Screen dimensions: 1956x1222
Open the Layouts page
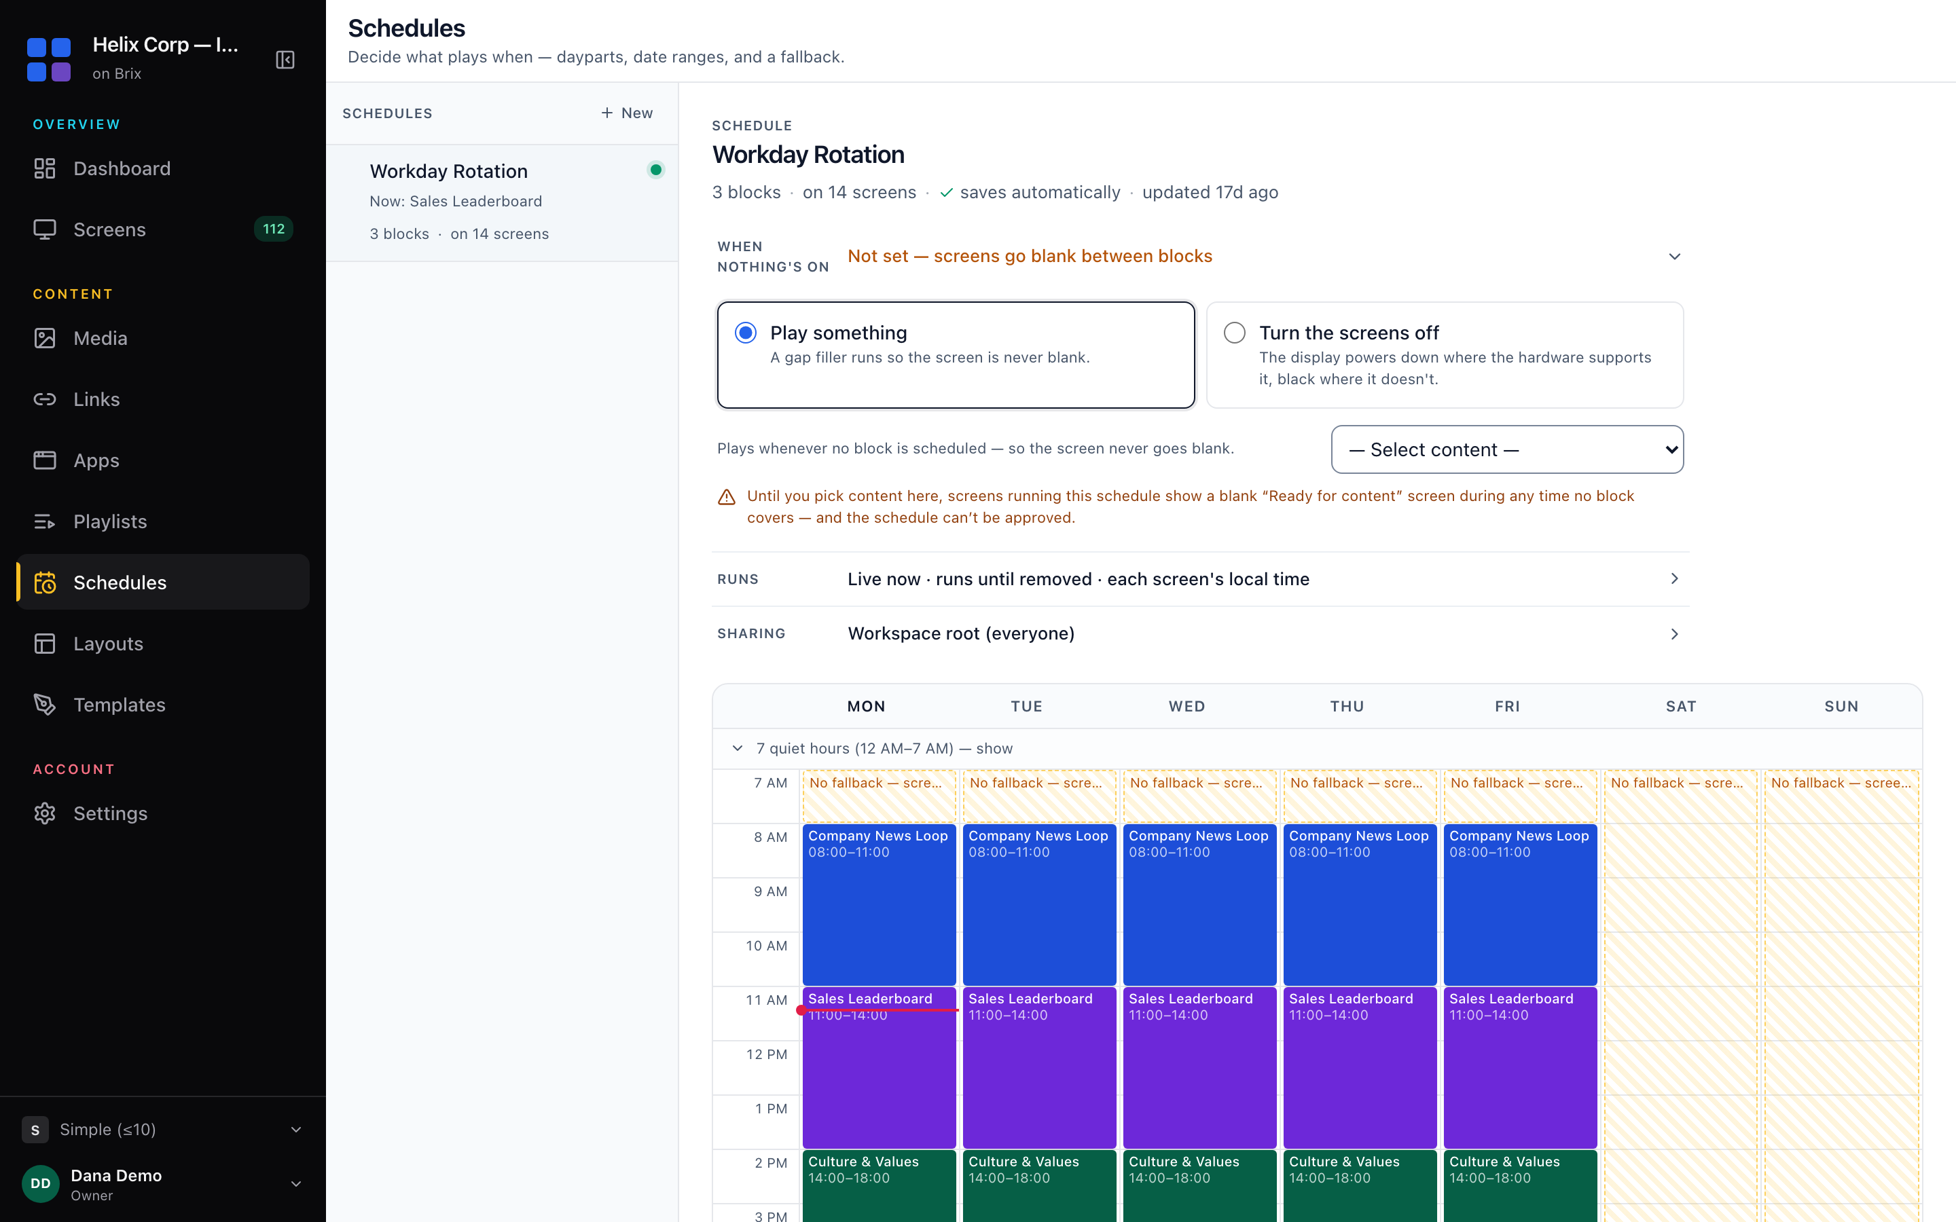tap(162, 644)
